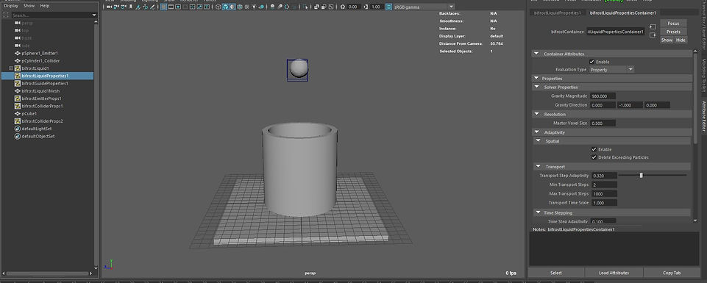Screen dimensions: 707x283
Task: Click the Presets button
Action: tap(673, 32)
